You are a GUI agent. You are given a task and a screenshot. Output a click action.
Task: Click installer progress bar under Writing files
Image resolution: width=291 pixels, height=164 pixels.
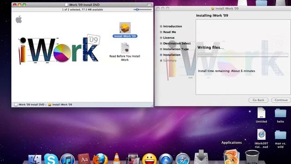(x=243, y=55)
